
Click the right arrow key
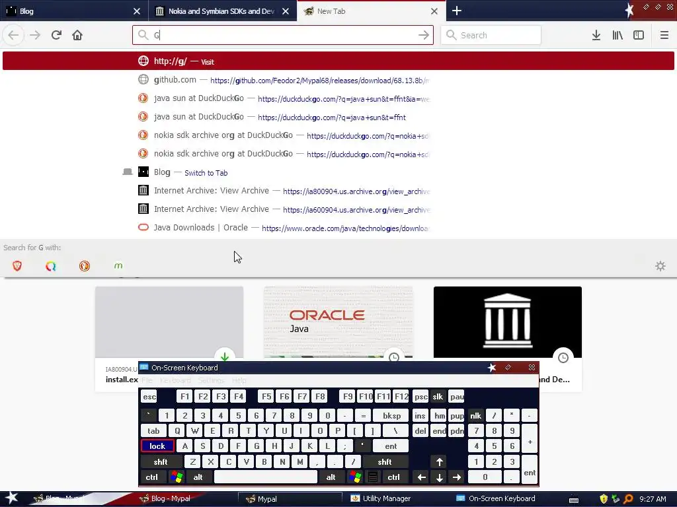457,477
